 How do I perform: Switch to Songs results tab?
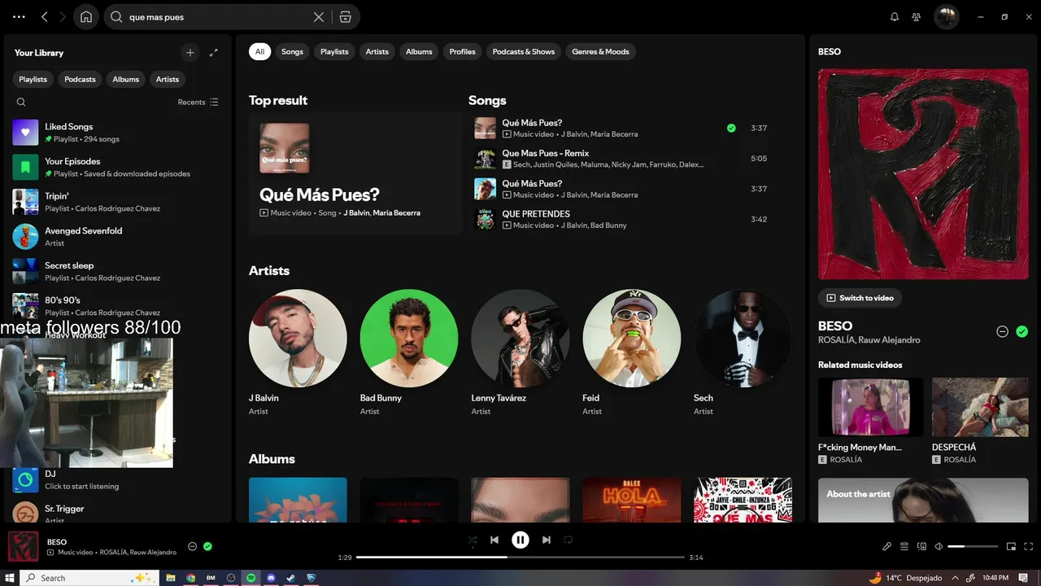pos(292,52)
